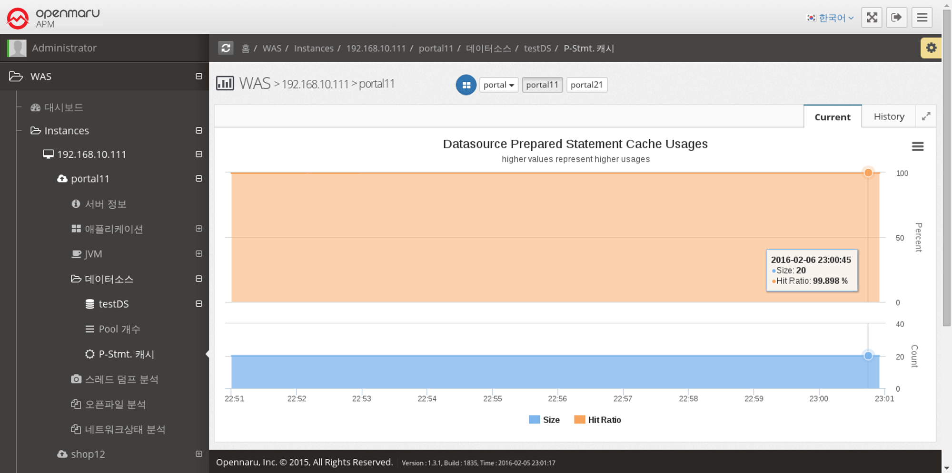Open the portal group dropdown

pyautogui.click(x=498, y=85)
